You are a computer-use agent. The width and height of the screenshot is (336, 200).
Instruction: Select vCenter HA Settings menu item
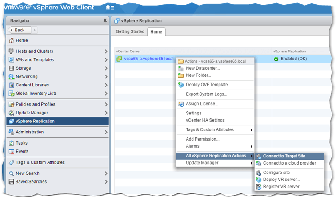coord(215,120)
